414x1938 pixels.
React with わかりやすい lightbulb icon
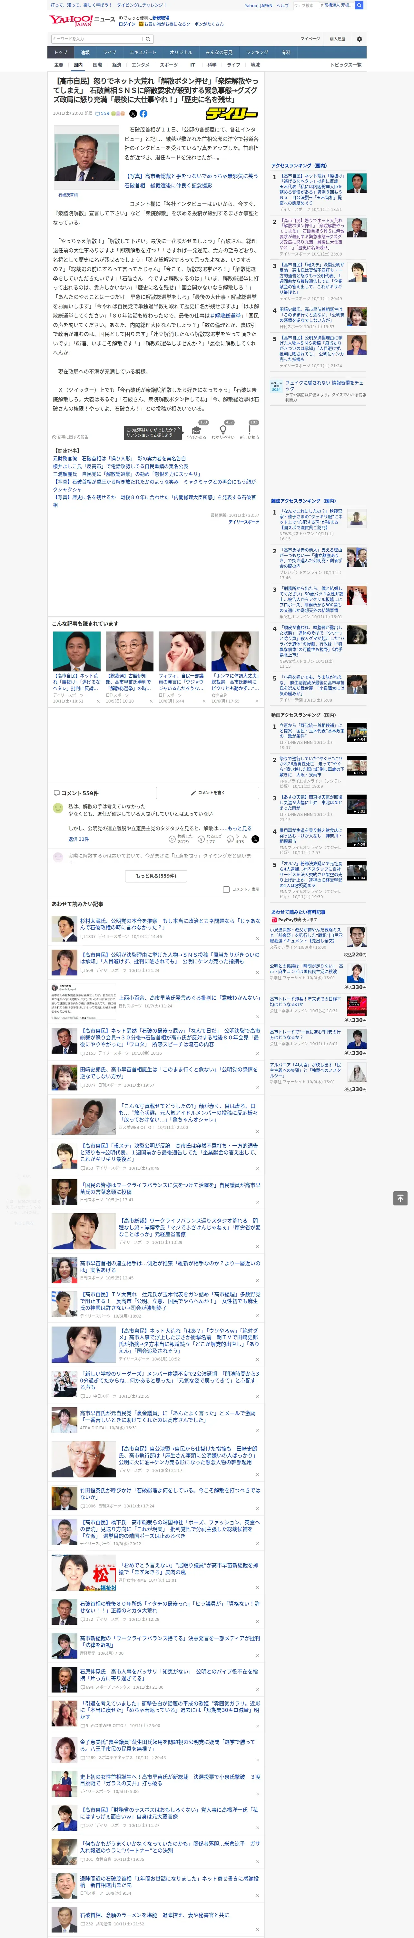click(223, 430)
